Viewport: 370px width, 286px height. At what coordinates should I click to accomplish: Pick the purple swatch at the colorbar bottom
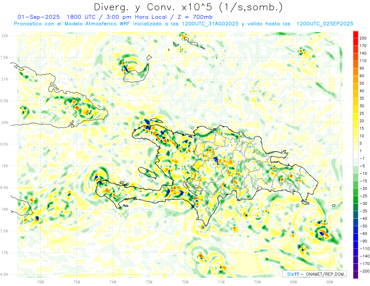click(x=356, y=275)
